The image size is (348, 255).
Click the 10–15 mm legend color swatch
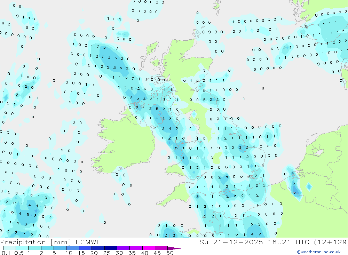pyautogui.click(x=73, y=248)
